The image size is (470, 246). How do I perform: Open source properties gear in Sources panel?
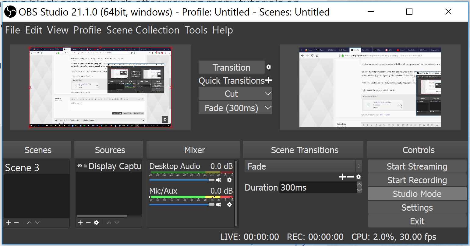[96, 223]
